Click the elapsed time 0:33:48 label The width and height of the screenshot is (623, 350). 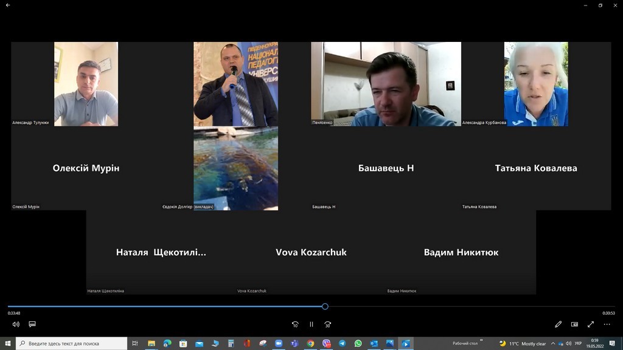14,313
